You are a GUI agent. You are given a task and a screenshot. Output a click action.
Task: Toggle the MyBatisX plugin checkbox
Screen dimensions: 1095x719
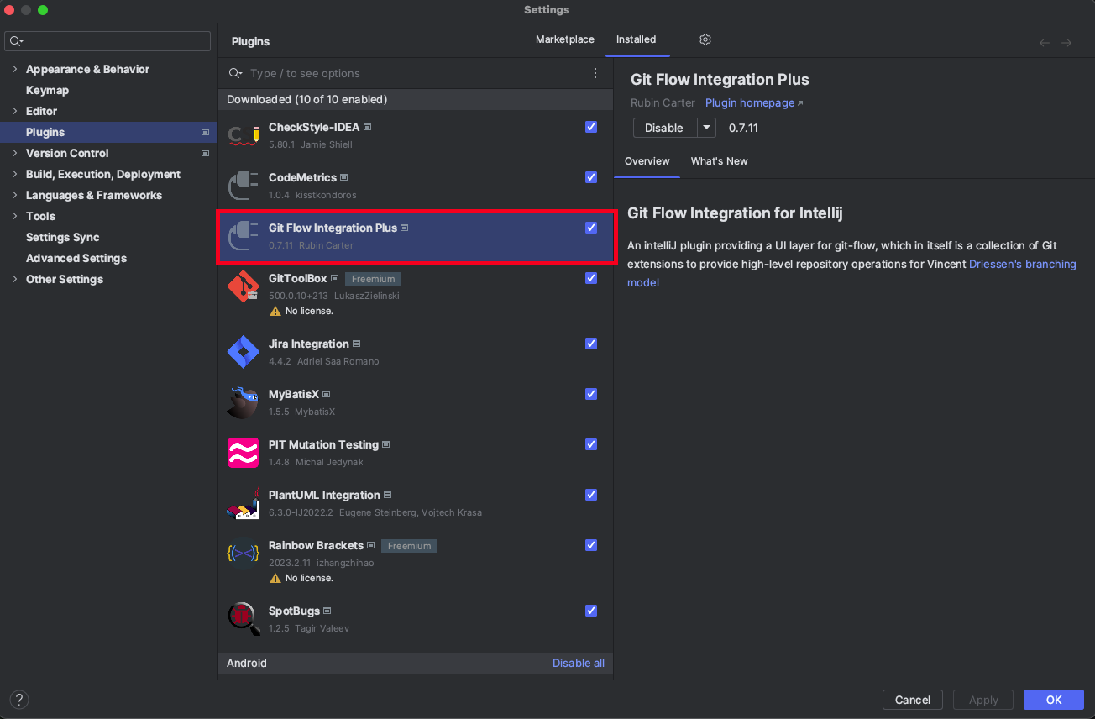tap(591, 394)
